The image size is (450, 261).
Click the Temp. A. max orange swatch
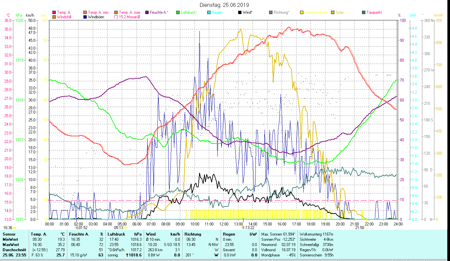[116, 13]
